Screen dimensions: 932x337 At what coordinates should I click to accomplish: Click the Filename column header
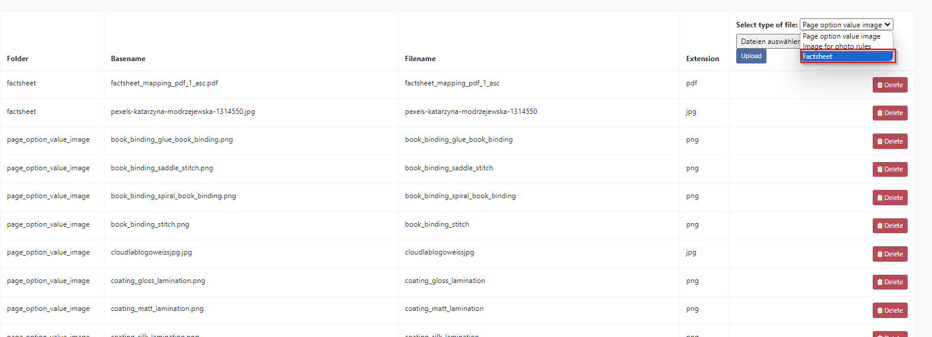(x=420, y=59)
